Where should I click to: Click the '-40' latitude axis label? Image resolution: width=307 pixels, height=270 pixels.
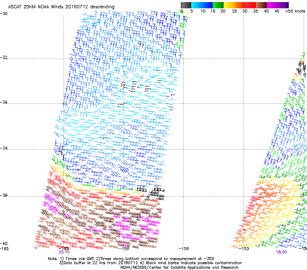4,244
